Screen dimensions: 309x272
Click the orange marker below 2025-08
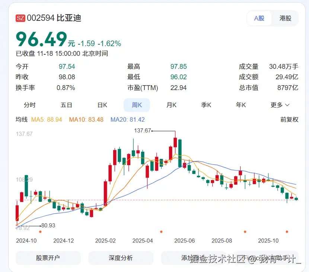(x=245, y=231)
